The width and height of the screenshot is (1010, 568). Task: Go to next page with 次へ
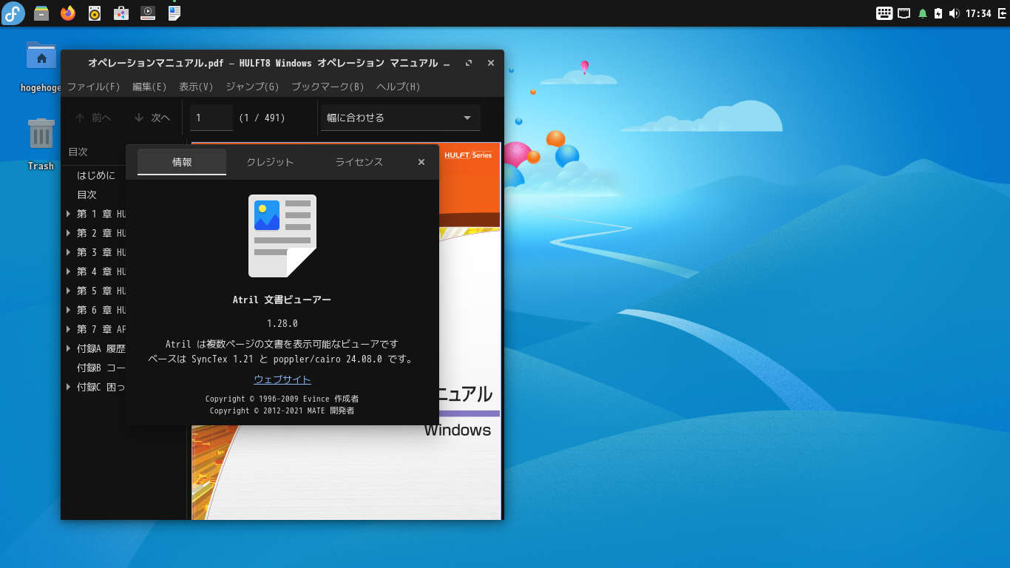click(152, 118)
